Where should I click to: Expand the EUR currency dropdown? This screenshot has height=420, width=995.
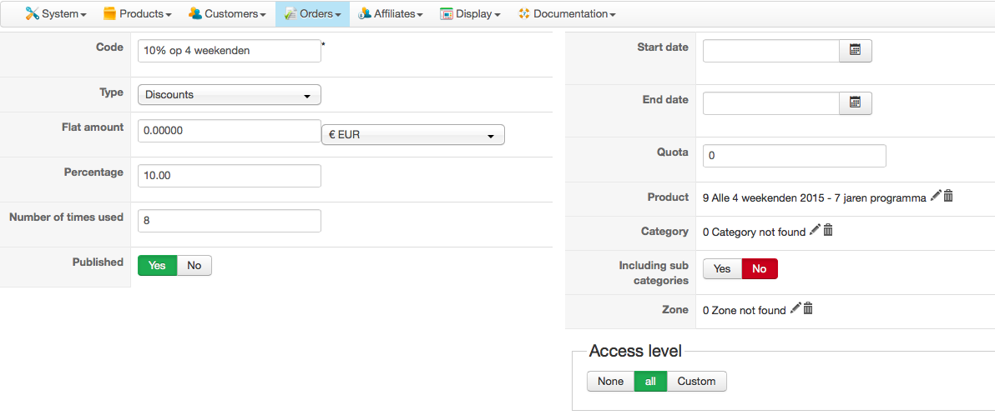pos(412,134)
